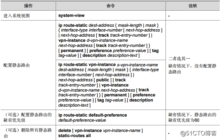Click vpn-instance d-vpn-instance-name line

[93, 40]
